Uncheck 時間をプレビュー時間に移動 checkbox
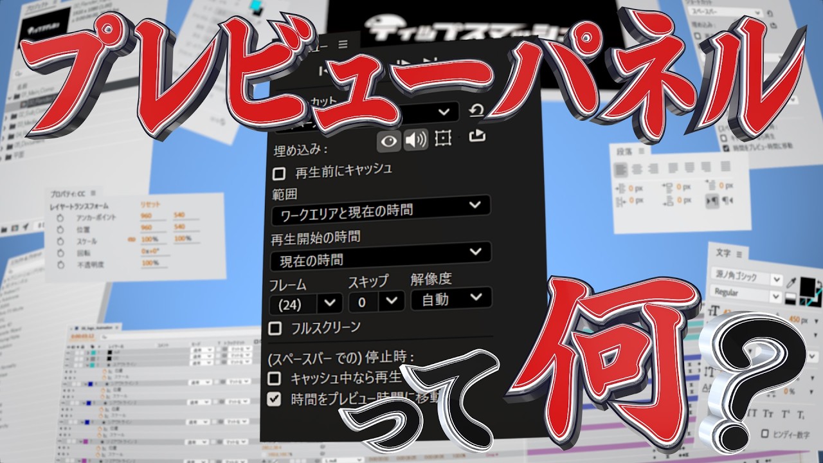The width and height of the screenshot is (823, 463). click(275, 399)
